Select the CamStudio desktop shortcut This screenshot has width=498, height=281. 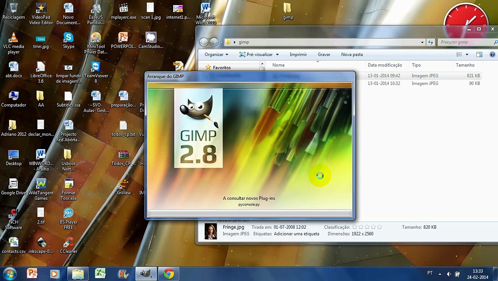tap(151, 41)
